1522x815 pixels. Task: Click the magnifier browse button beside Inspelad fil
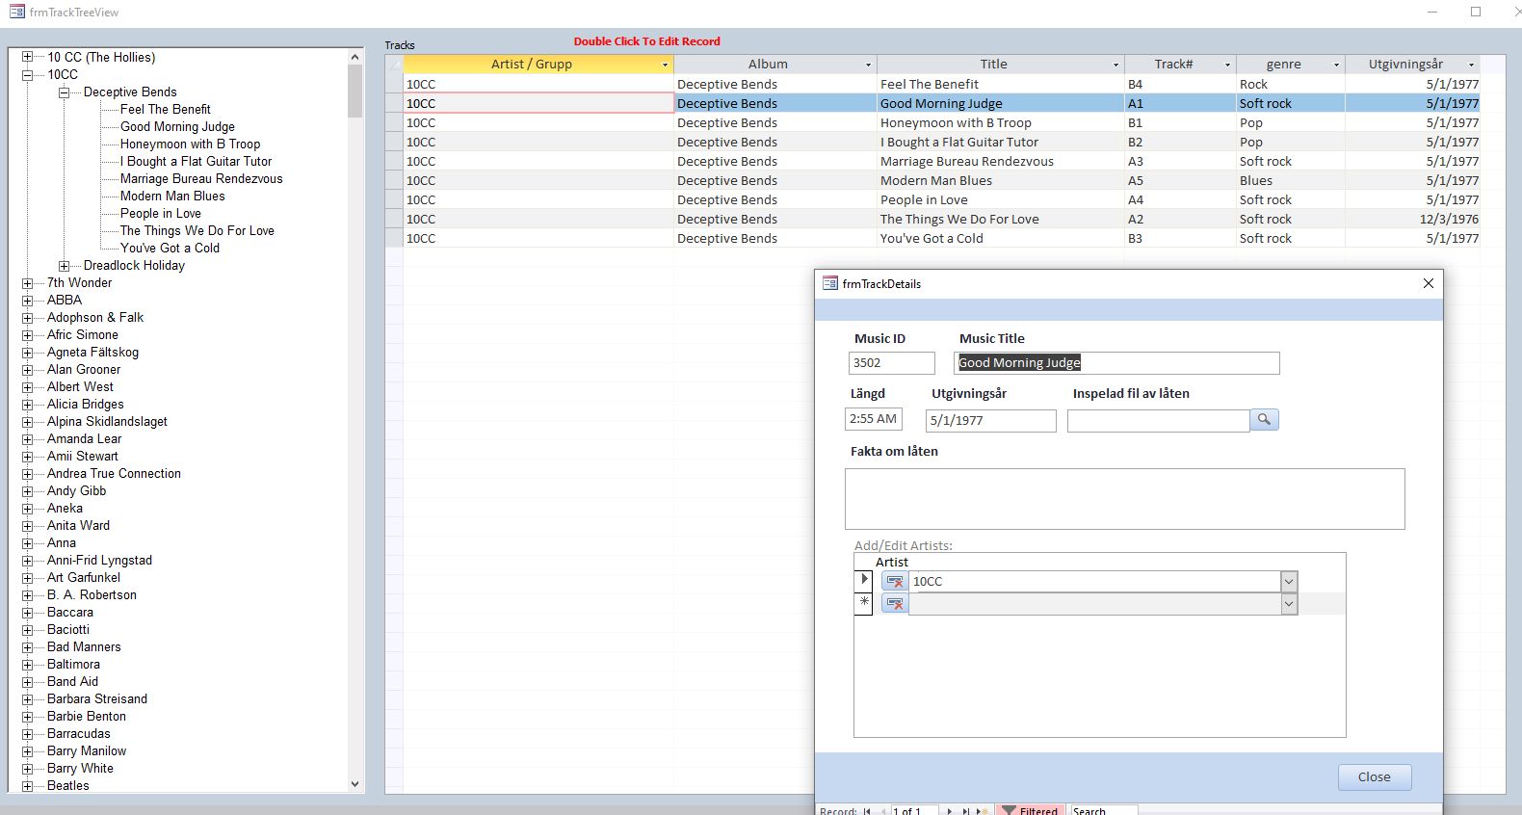1264,419
